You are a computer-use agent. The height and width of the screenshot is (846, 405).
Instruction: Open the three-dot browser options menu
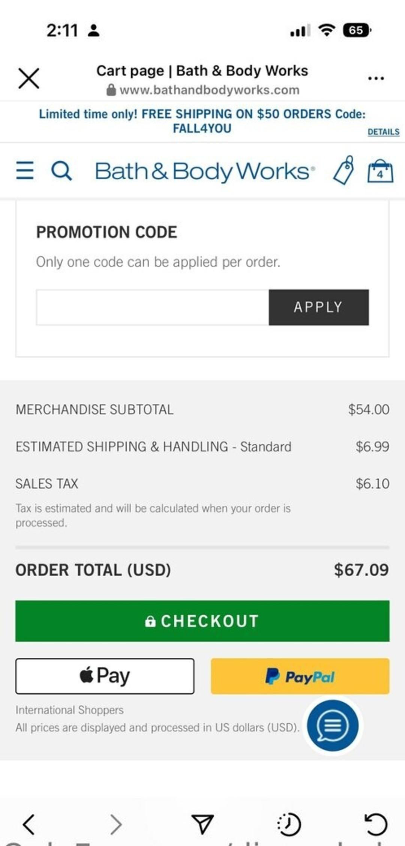376,78
